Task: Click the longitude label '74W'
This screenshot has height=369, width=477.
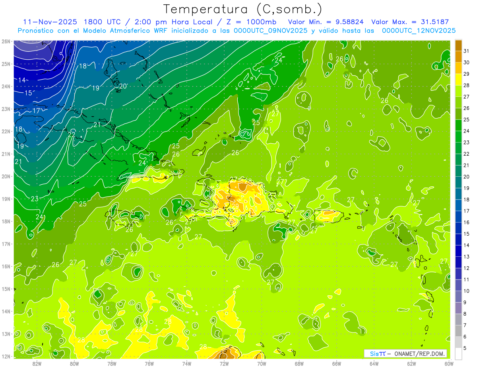Action: point(187,363)
